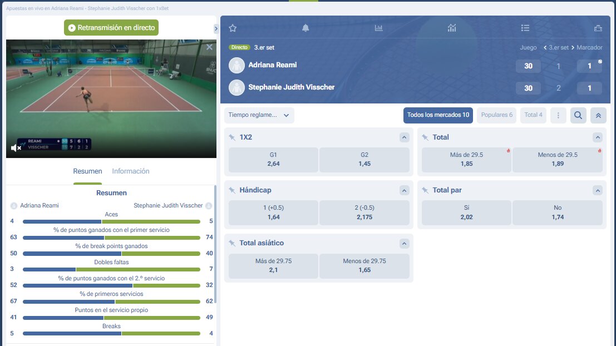Open the widget icon at top right
Viewport: 616px width, 346px height.
(598, 27)
